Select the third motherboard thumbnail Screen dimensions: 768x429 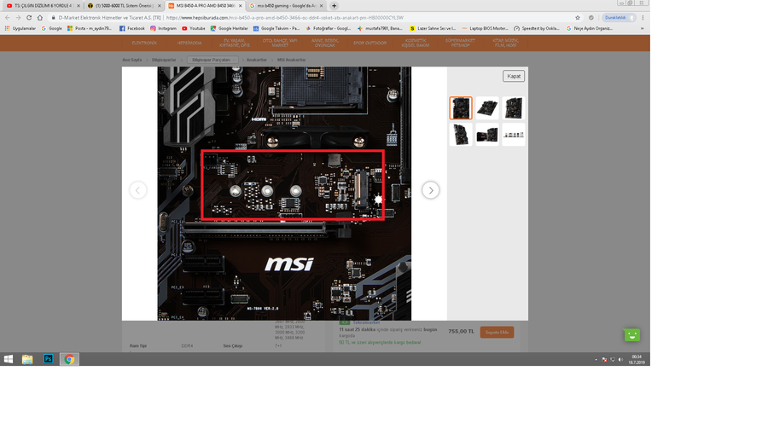coord(514,107)
